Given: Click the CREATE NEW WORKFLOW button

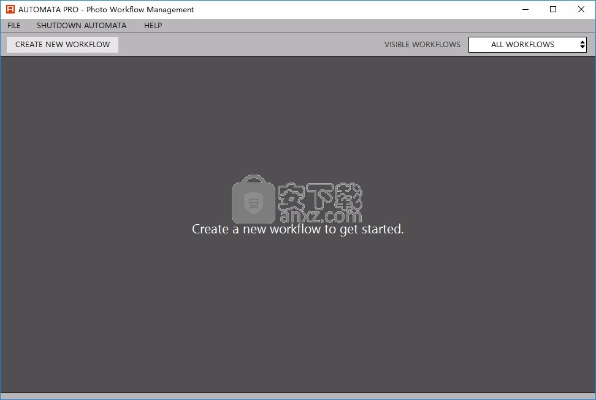Looking at the screenshot, I should [x=63, y=45].
